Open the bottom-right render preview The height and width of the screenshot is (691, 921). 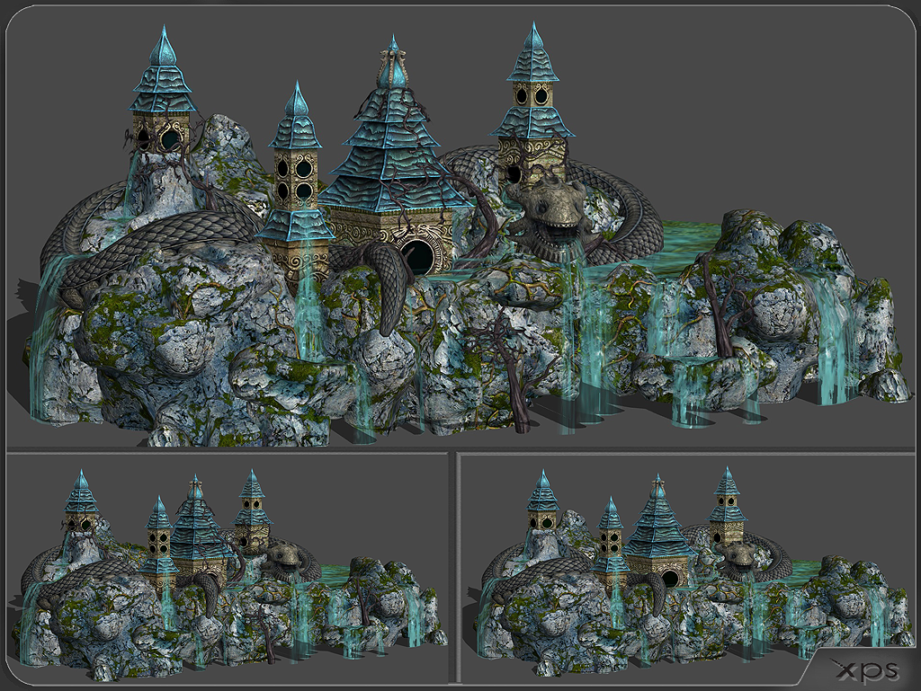tap(686, 569)
